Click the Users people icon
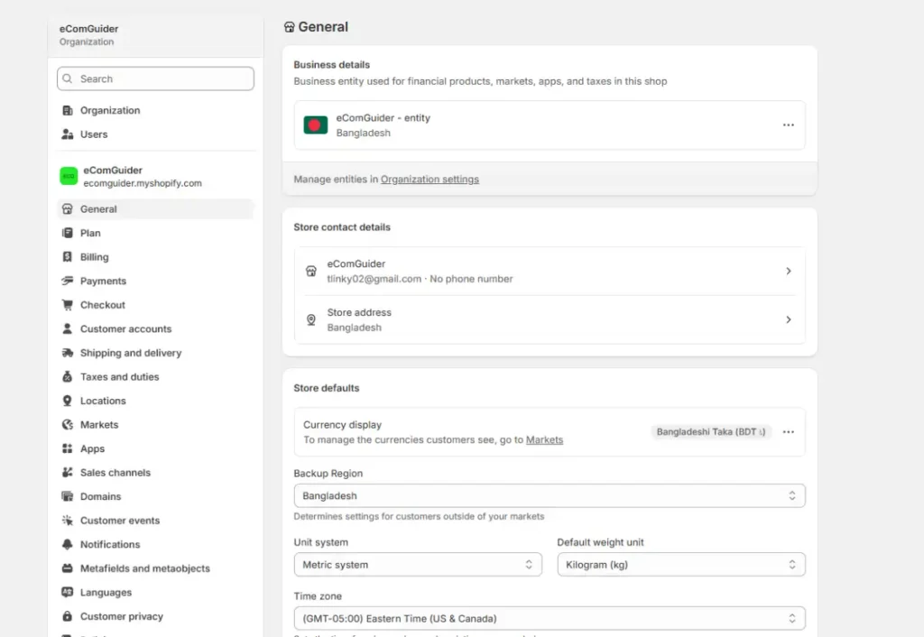Viewport: 924px width, 637px height. coord(67,134)
